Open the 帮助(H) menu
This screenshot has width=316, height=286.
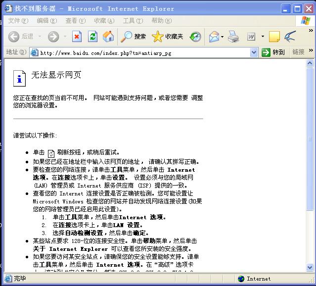(x=162, y=21)
